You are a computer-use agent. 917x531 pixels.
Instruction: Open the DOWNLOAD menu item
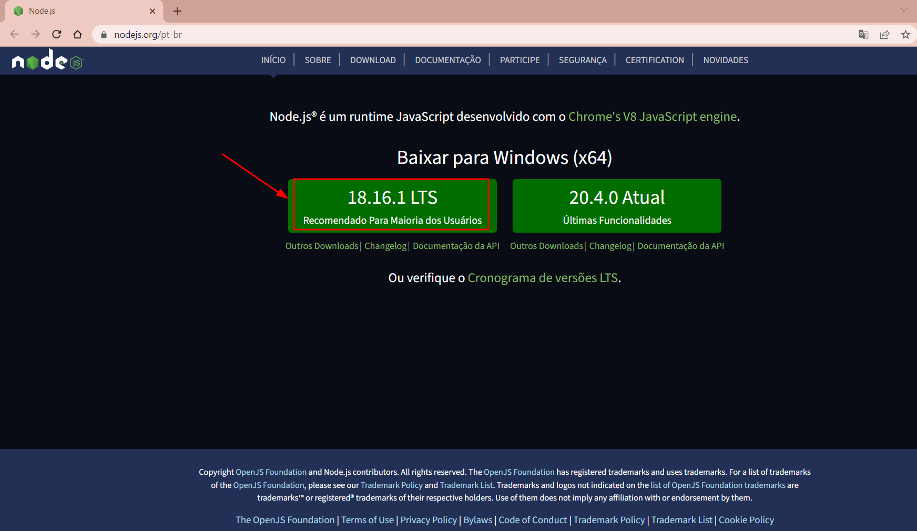pos(373,60)
